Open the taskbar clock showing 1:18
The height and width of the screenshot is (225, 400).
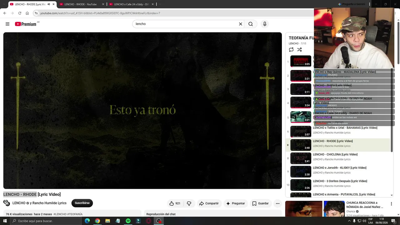point(382,221)
